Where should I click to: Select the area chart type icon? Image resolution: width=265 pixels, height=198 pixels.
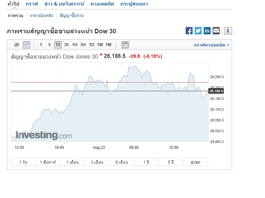pyautogui.click(x=27, y=45)
